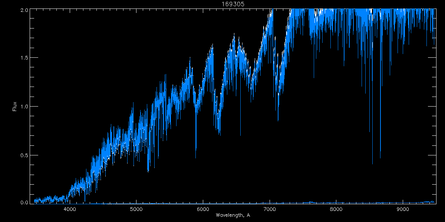Image resolution: width=445 pixels, height=222 pixels.
Task: Click the 1.0 y-axis tick label
Action: click(x=23, y=107)
